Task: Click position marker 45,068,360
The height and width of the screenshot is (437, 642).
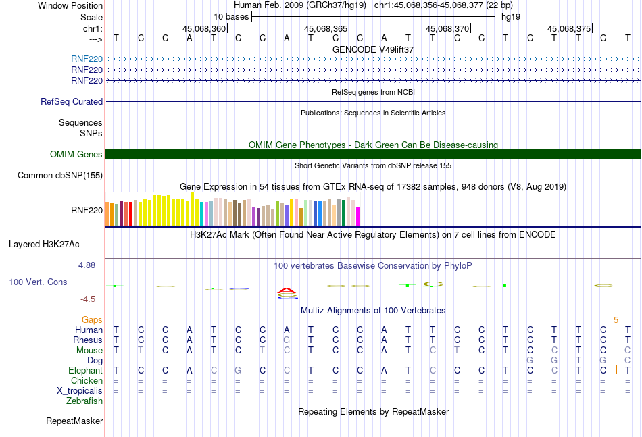Action: pos(204,28)
